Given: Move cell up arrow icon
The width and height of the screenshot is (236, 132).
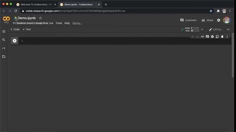Looking at the screenshot, I should pyautogui.click(x=192, y=37).
